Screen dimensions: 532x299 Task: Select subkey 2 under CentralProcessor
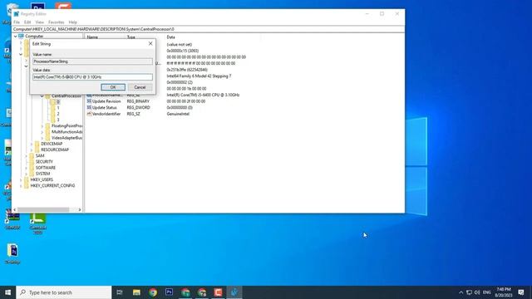pyautogui.click(x=58, y=114)
